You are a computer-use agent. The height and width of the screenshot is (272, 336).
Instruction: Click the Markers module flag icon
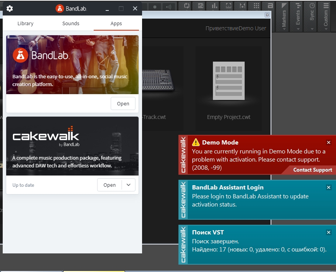(284, 5)
